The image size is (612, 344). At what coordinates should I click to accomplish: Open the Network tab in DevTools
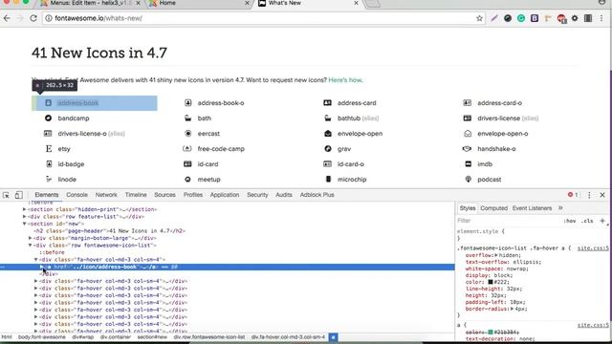106,195
